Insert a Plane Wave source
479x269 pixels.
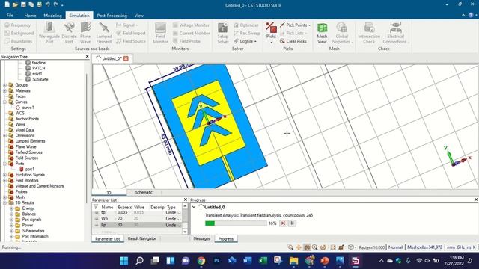[x=85, y=33]
